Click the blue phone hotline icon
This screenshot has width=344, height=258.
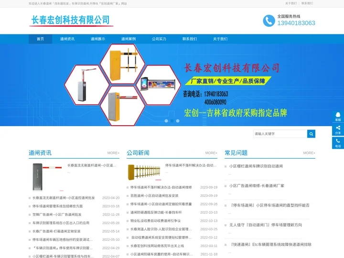[x=269, y=21]
